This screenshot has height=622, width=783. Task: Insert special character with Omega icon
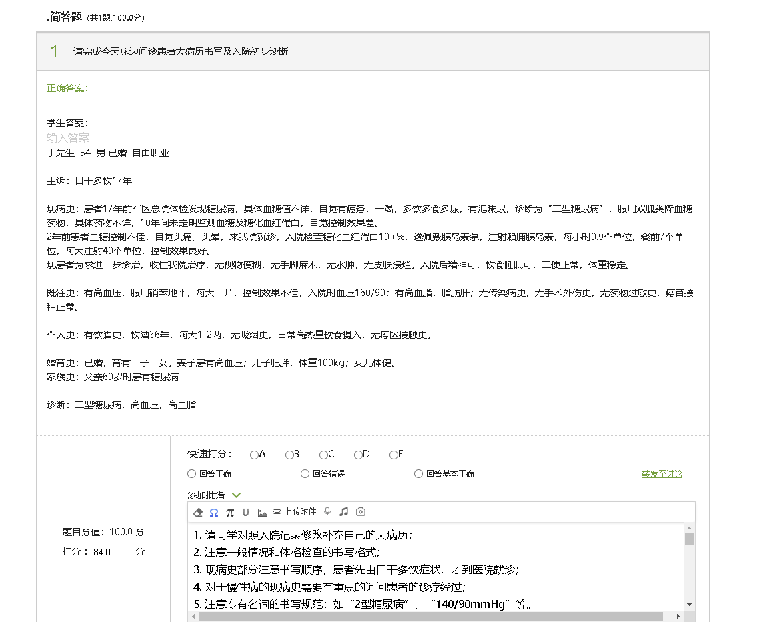tap(214, 513)
